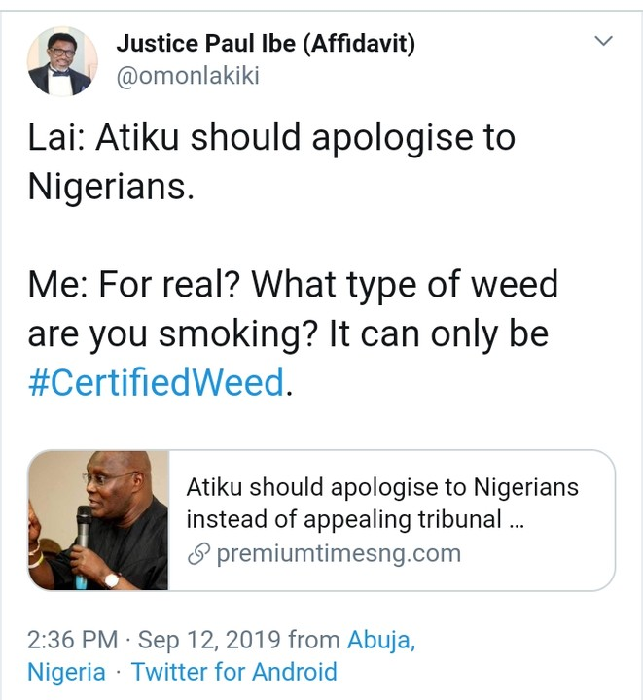The image size is (643, 700).
Task: Expand the tweet options chevron
Action: 603,41
